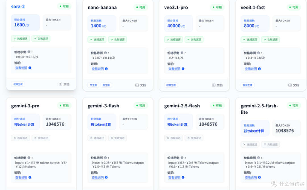
Task: Click green 违规返还 tag on veo3.1-fast card
Action: coord(250,39)
